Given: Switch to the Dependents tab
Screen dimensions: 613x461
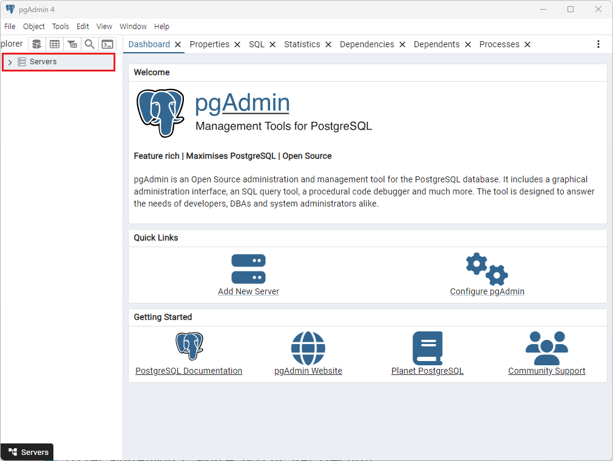Looking at the screenshot, I should point(436,44).
